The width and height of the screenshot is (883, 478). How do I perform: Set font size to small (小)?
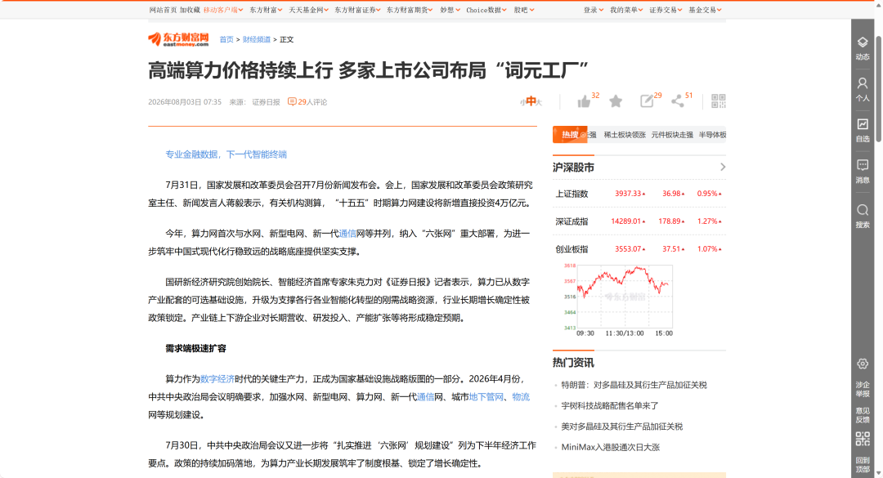[522, 102]
